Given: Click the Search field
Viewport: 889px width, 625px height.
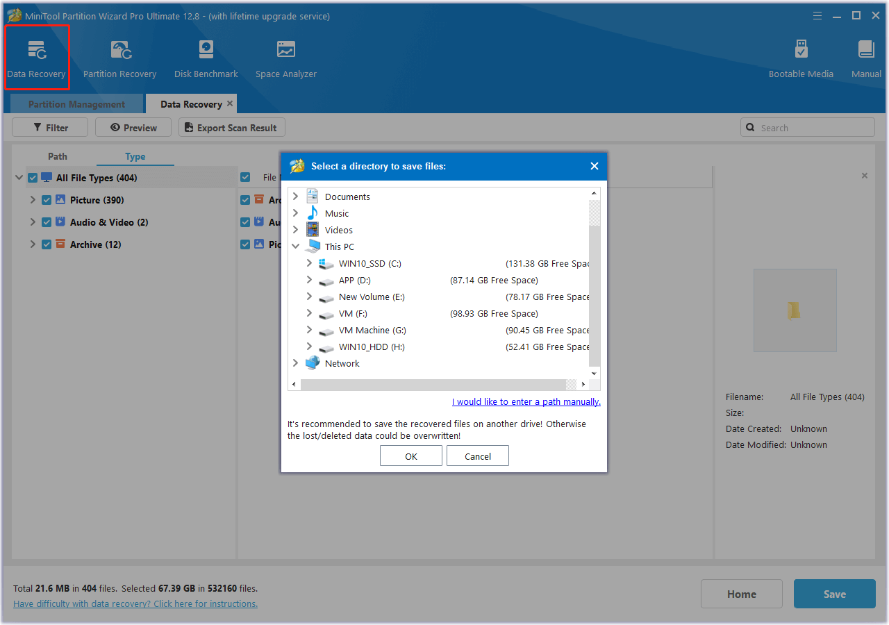Looking at the screenshot, I should pyautogui.click(x=807, y=127).
